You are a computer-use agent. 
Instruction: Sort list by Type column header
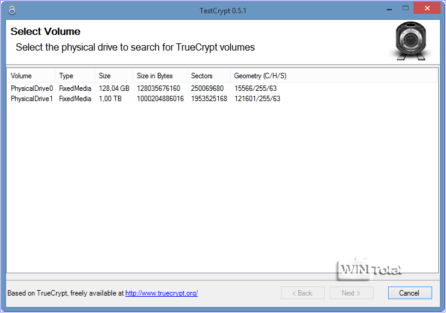coord(75,76)
